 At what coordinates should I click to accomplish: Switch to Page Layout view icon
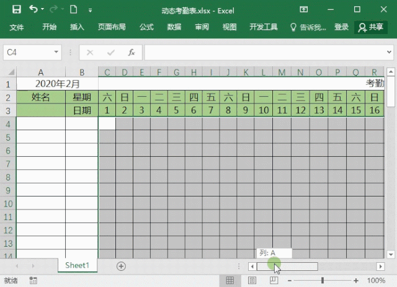pos(252,280)
